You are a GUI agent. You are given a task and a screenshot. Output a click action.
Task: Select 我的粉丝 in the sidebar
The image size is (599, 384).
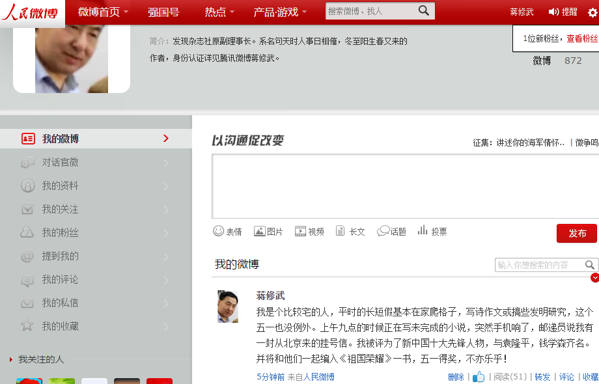click(61, 232)
